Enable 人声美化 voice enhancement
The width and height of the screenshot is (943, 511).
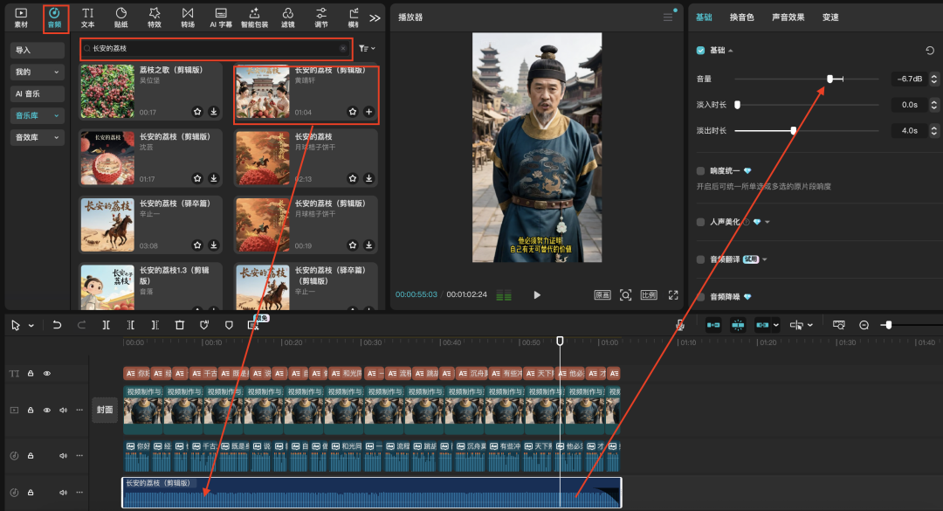click(699, 221)
